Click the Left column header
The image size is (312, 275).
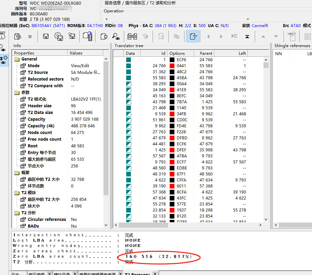[x=231, y=53]
